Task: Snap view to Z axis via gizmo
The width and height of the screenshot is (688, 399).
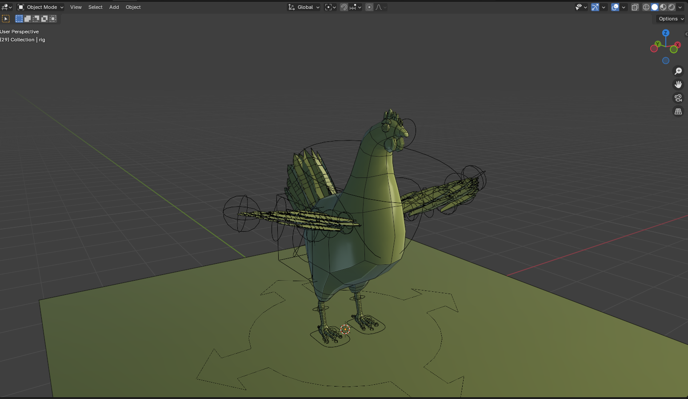Action: coord(665,33)
